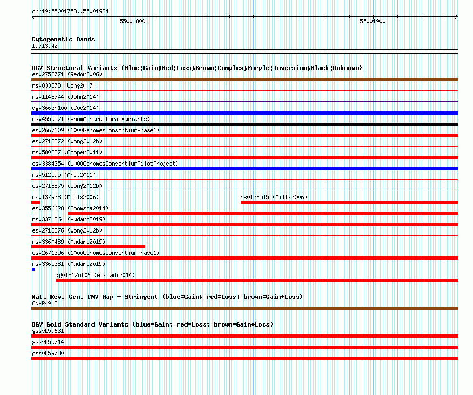Click the red gssvL59631 bar
This screenshot has width=473, height=395.
coord(244,336)
